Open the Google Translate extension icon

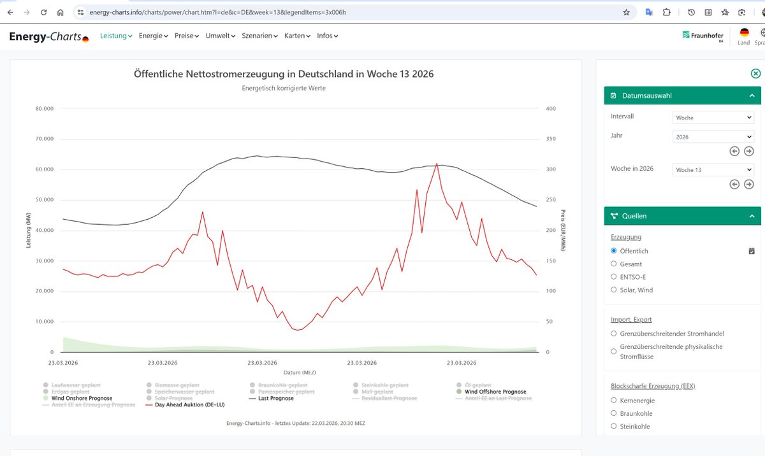coord(649,12)
